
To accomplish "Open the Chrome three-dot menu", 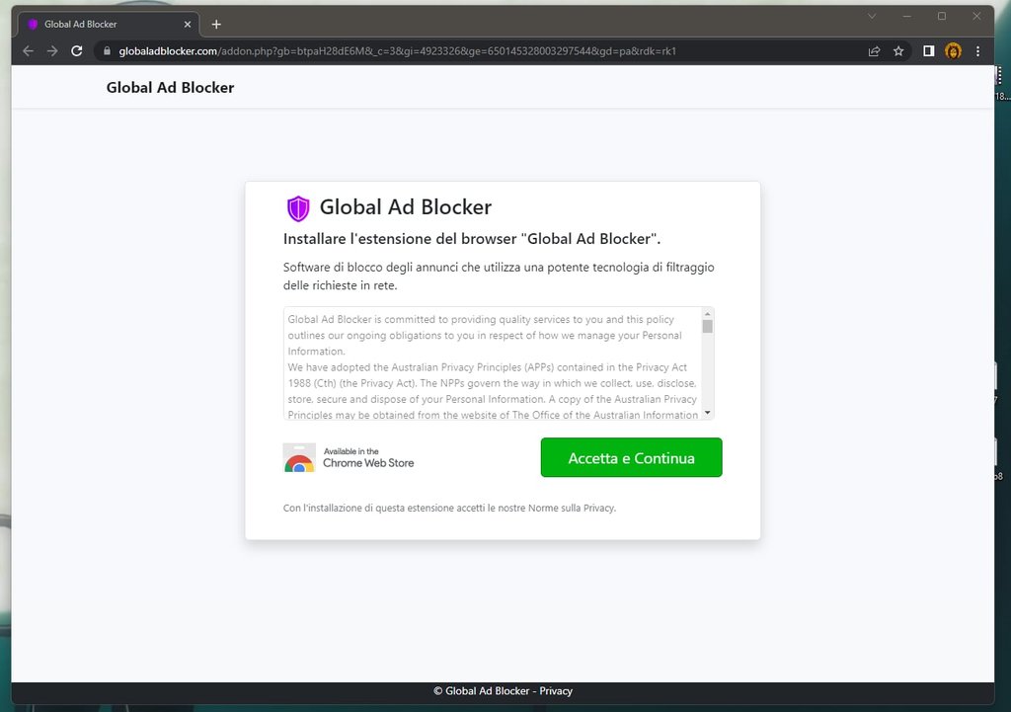I will 978,51.
